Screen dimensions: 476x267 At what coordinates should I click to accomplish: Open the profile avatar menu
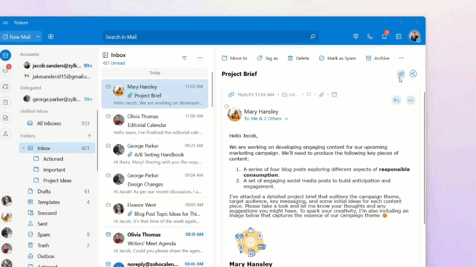click(414, 36)
